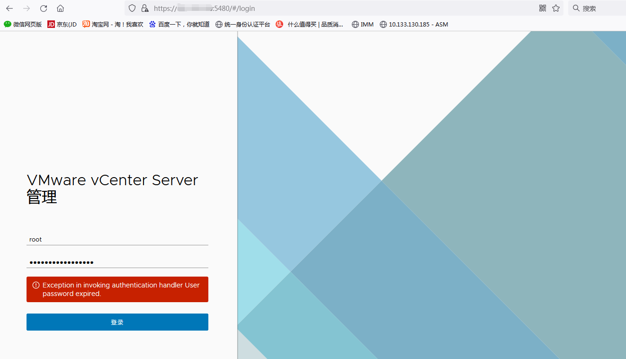Open the IMM bookmark
Screen dimensions: 626x359
362,24
